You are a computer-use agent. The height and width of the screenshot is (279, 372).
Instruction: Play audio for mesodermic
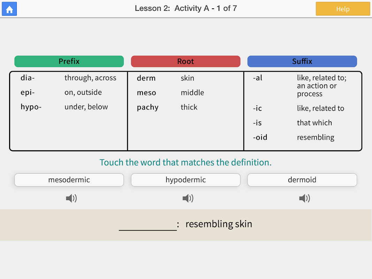click(71, 198)
